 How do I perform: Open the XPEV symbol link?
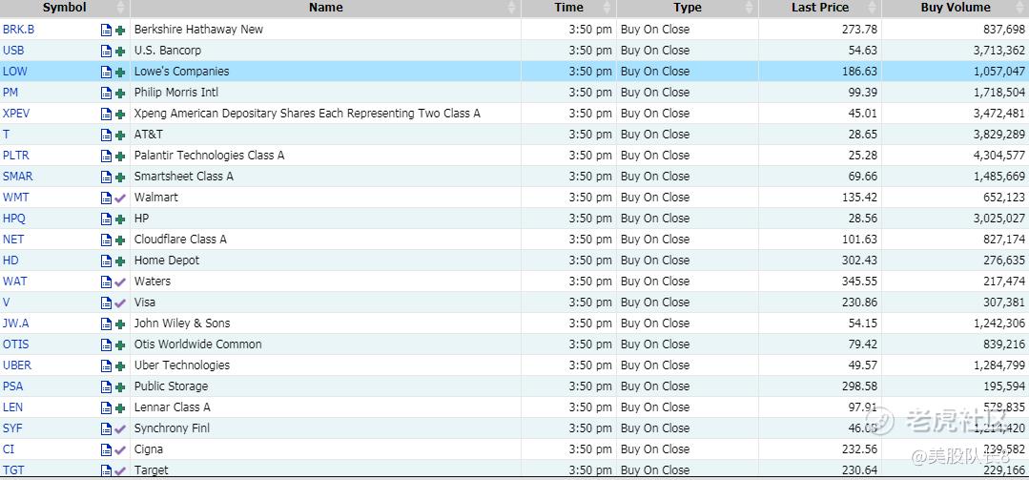pyautogui.click(x=16, y=113)
